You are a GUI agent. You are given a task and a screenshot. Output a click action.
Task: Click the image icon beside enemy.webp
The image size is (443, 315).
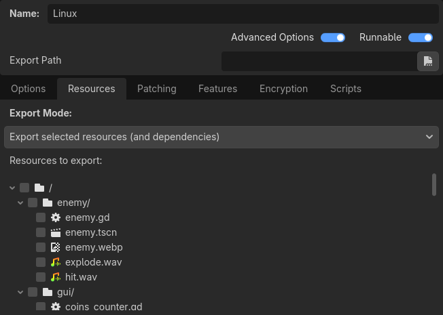[x=56, y=247]
